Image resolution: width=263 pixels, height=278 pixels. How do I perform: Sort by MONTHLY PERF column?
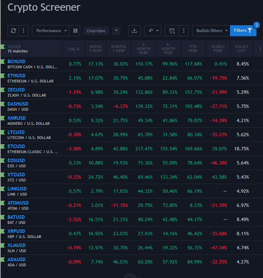(119, 49)
